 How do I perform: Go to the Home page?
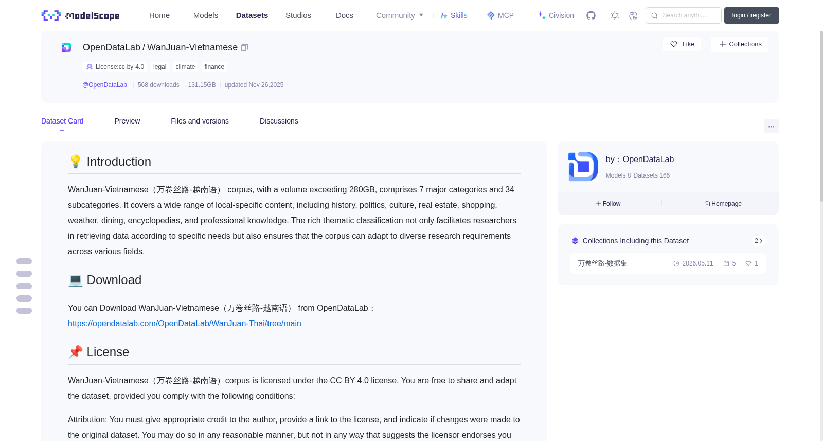pos(159,15)
